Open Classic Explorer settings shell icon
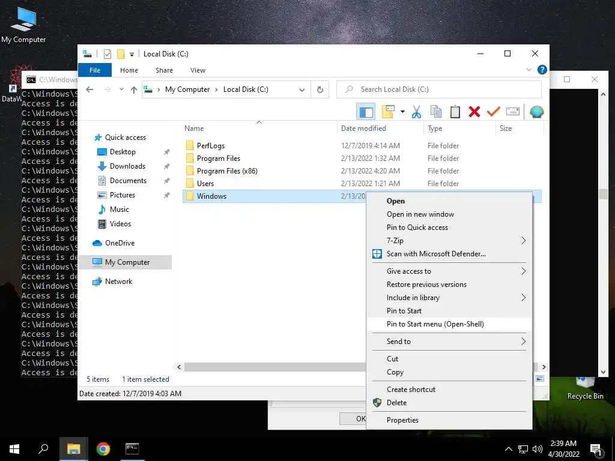 click(536, 112)
